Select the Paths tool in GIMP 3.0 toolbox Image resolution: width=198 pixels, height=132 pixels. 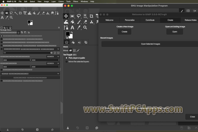(66, 28)
